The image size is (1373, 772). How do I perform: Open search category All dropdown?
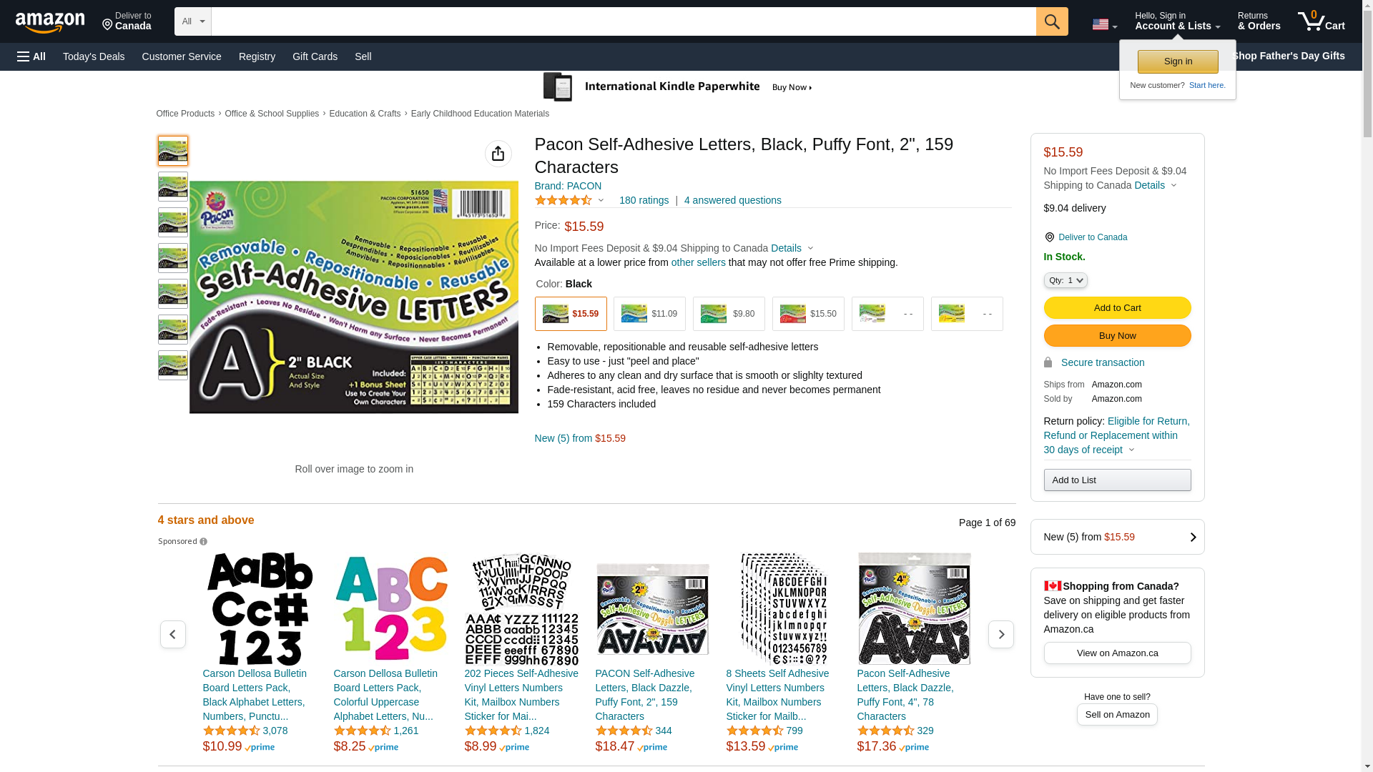193,21
